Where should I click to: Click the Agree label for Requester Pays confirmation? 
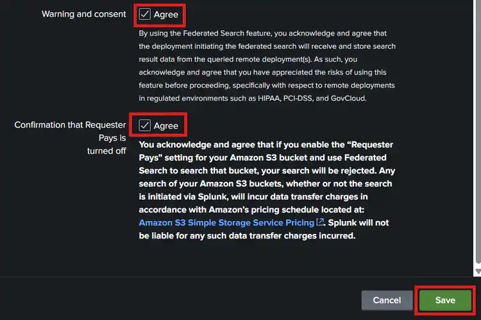coord(166,125)
